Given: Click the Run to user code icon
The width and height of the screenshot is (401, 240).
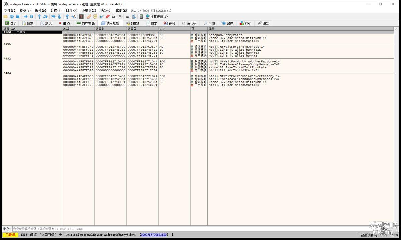Looking at the screenshot, I should (74, 16).
